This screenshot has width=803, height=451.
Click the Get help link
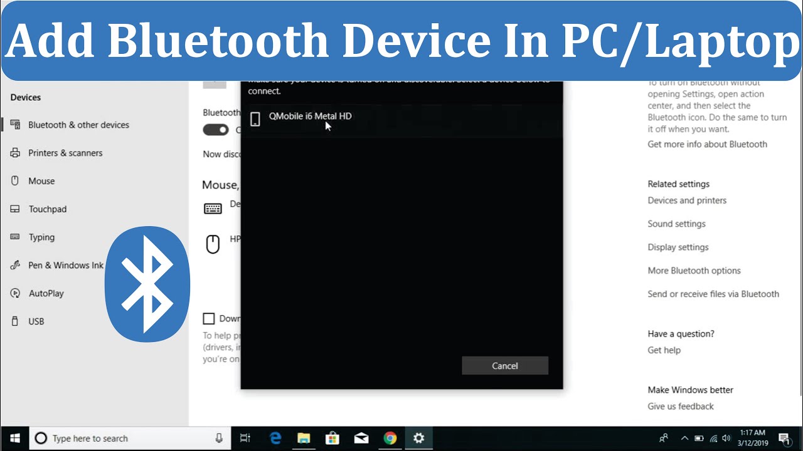tap(664, 350)
